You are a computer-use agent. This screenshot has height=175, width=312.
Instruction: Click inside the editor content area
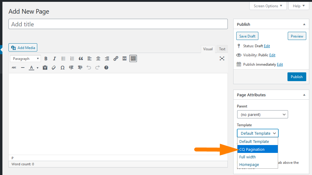click(118, 114)
